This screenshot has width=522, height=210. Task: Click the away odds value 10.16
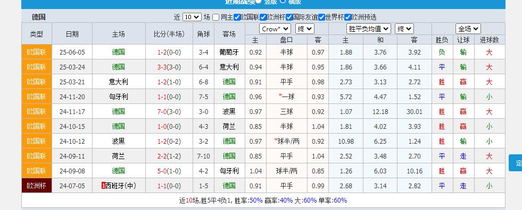pos(414,171)
